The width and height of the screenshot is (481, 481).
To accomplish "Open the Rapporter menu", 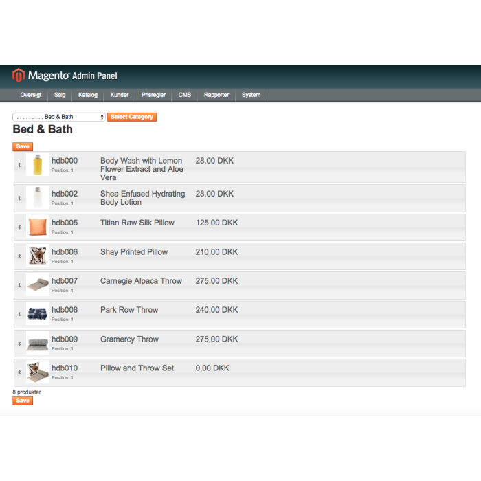I will (216, 95).
